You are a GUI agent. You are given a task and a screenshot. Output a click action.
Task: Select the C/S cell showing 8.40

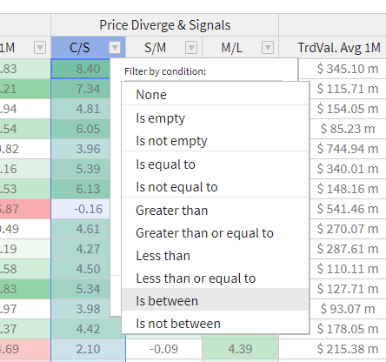click(81, 69)
